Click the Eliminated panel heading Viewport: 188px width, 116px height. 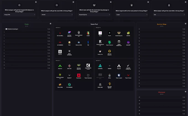pyautogui.click(x=162, y=92)
